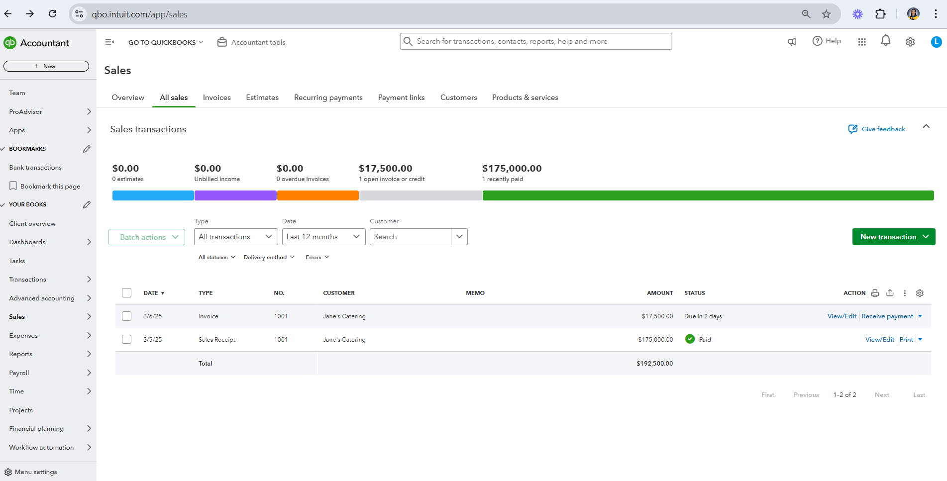947x481 pixels.
Task: Open the Type All transactions dropdown
Action: click(x=236, y=237)
